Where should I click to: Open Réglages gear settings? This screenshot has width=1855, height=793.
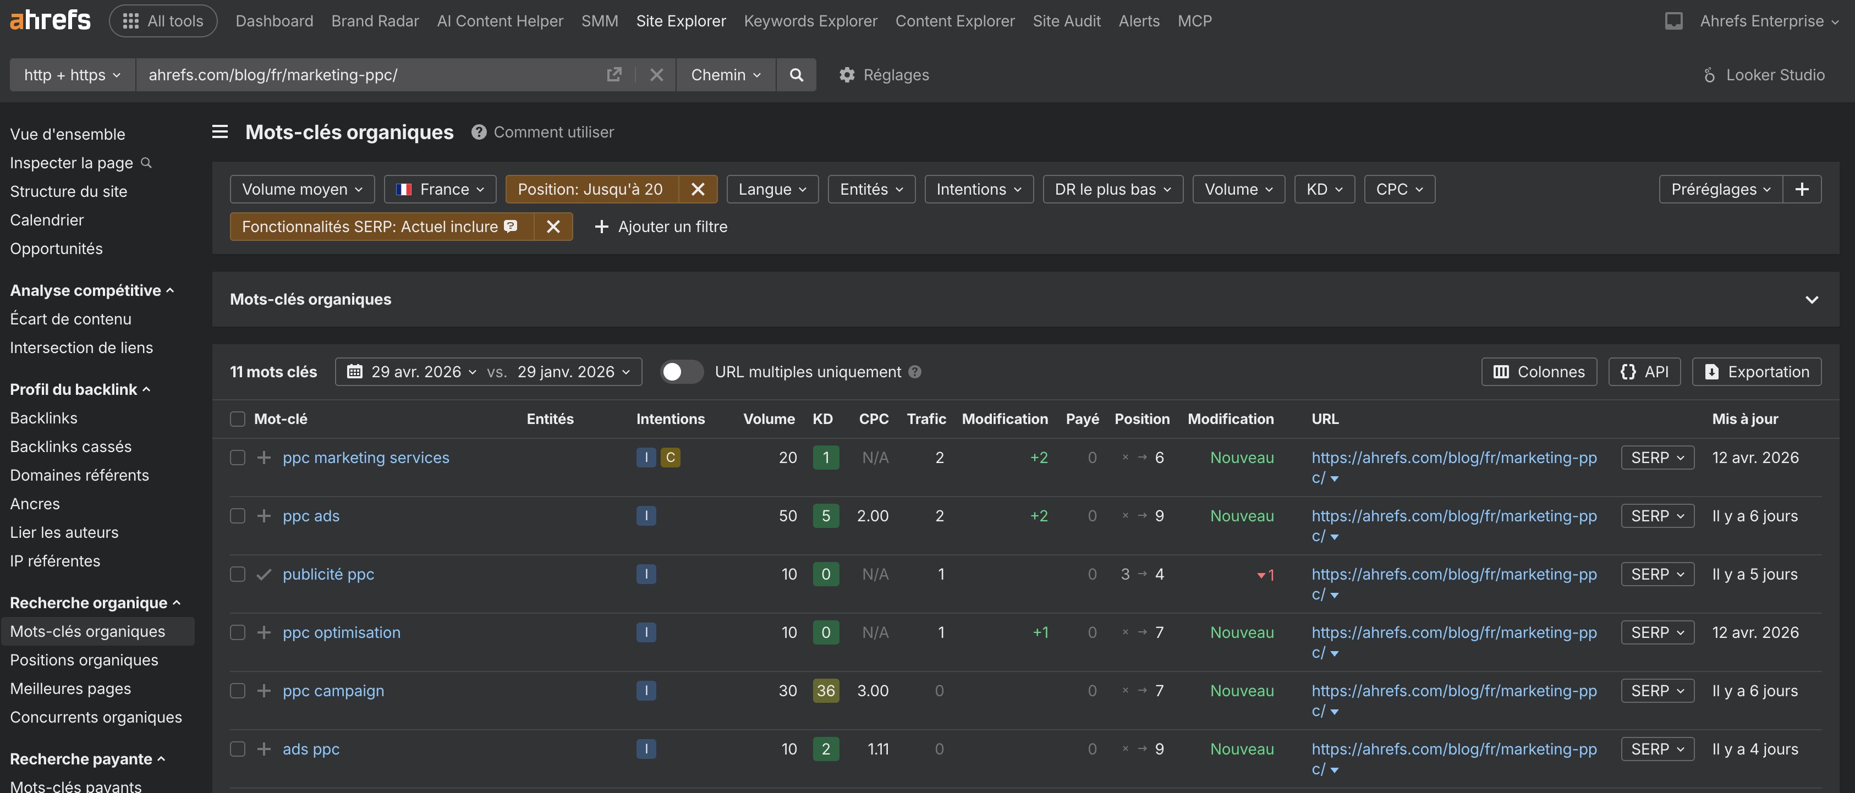(883, 75)
